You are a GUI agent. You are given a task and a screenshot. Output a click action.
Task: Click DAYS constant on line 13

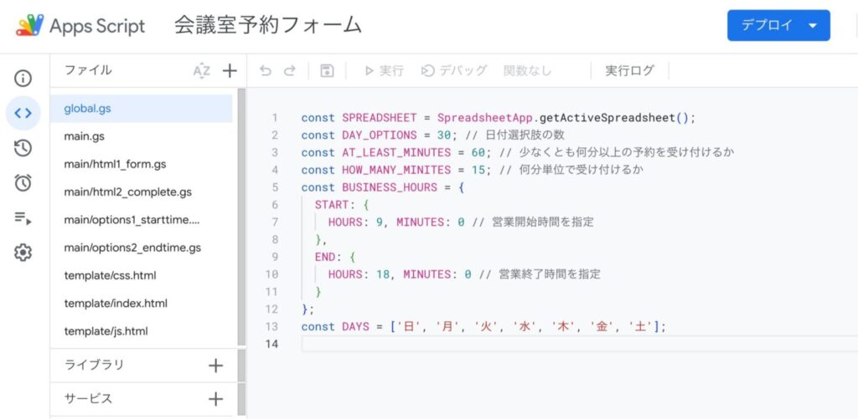tap(355, 327)
